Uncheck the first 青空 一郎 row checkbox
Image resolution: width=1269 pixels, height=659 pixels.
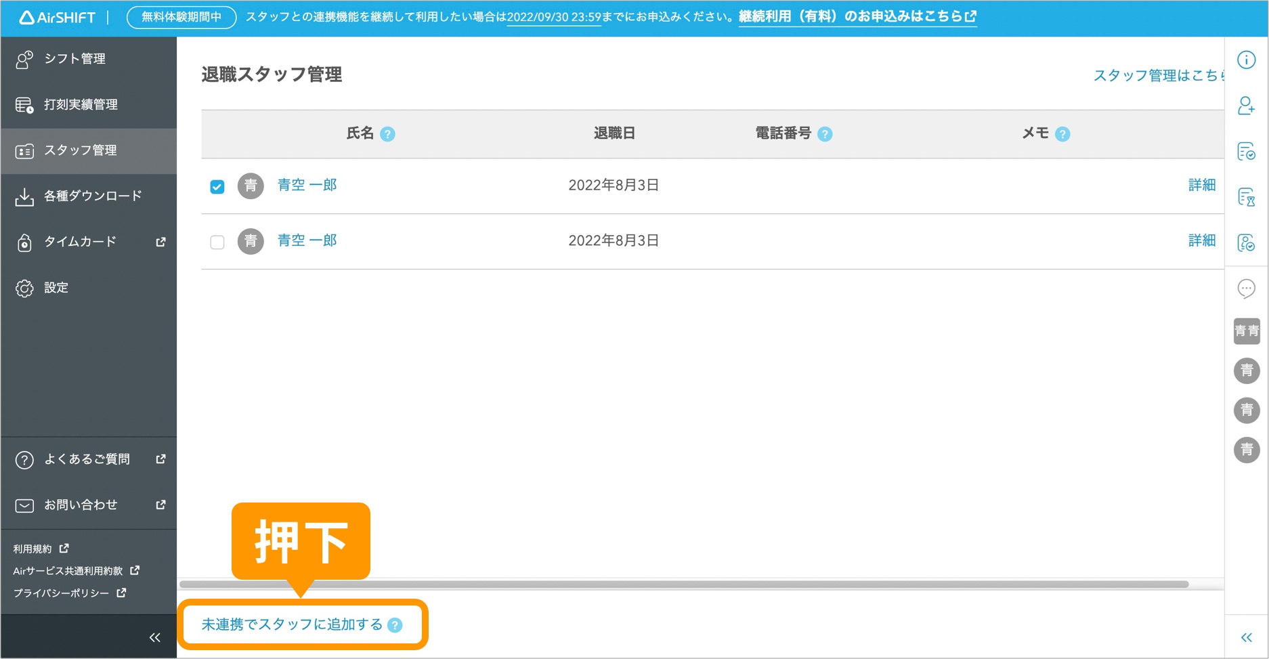217,186
